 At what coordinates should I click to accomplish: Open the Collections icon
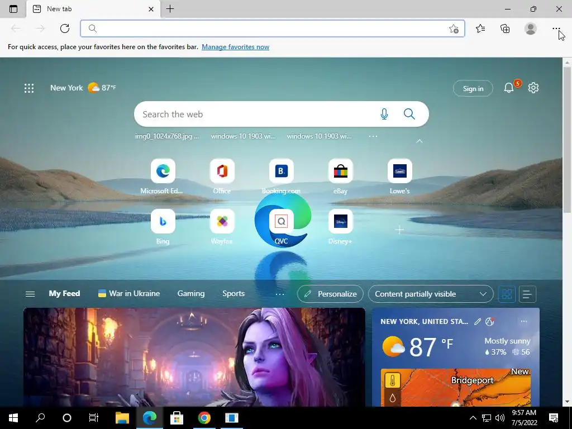pyautogui.click(x=505, y=28)
